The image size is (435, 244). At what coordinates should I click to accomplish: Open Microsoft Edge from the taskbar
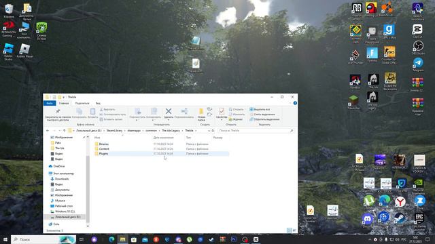tap(111, 239)
